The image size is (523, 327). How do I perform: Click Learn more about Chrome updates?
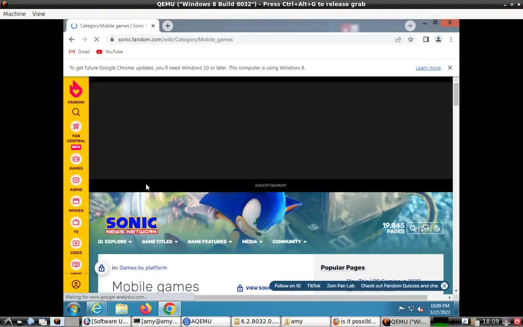(428, 68)
